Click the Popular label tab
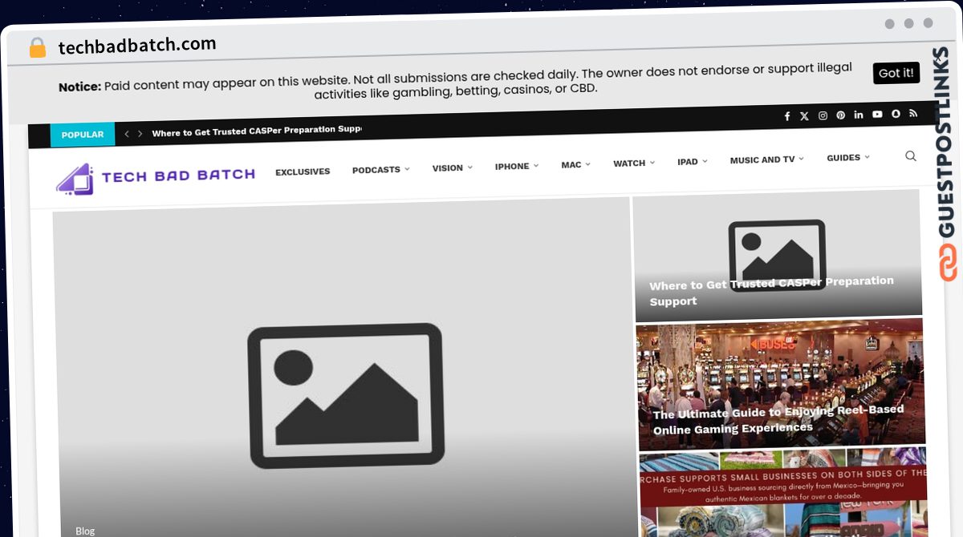This screenshot has width=963, height=537. tap(83, 135)
